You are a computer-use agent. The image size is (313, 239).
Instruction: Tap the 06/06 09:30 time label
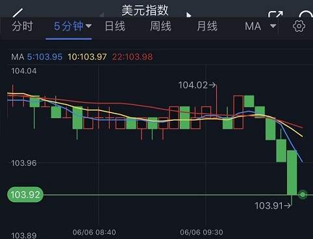pos(201,233)
